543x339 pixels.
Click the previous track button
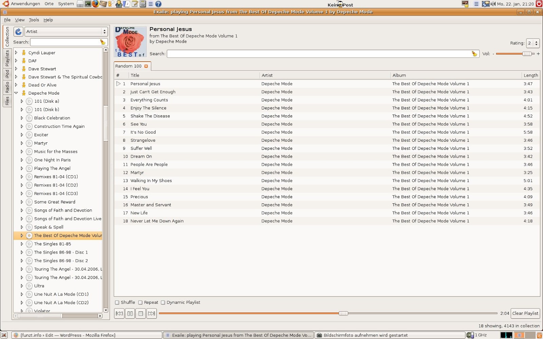(x=119, y=314)
